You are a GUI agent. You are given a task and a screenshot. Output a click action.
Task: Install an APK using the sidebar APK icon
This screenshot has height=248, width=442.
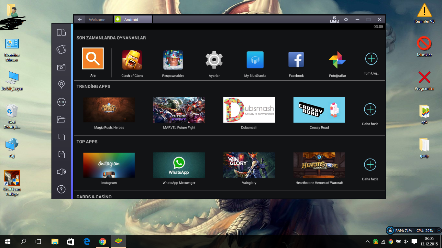pyautogui.click(x=61, y=102)
